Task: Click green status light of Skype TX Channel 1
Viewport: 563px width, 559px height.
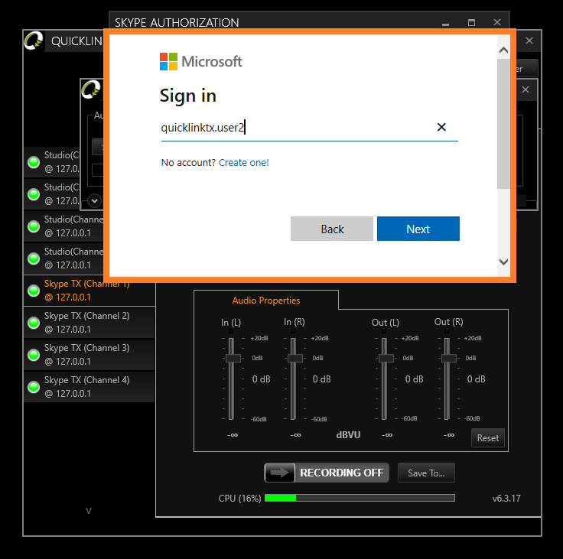Action: [34, 291]
